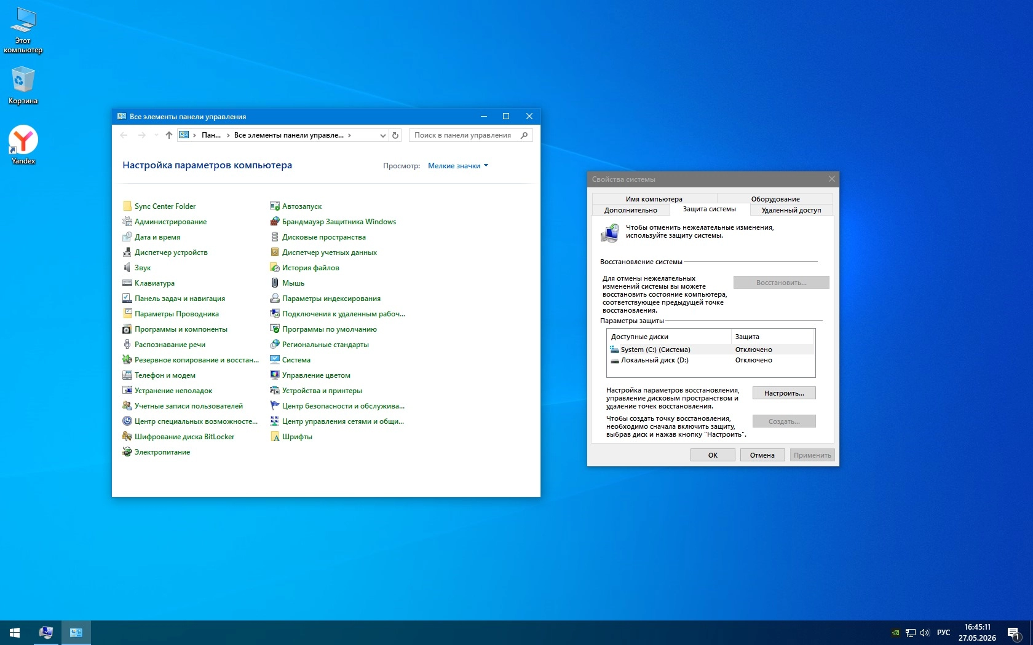Image resolution: width=1033 pixels, height=645 pixels.
Task: Open the Fonts icon (Шрифты)
Action: click(275, 437)
